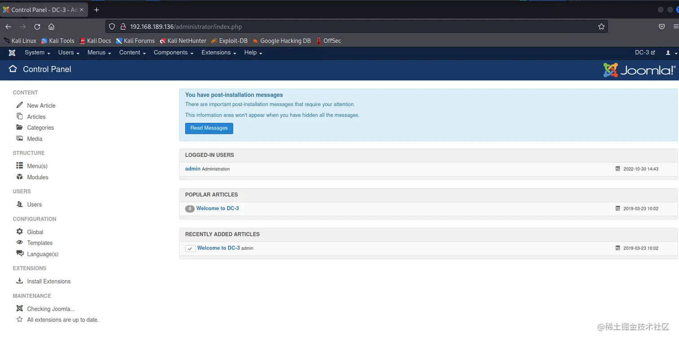This screenshot has height=341, width=679.
Task: Click the Read Messages button
Action: 209,128
